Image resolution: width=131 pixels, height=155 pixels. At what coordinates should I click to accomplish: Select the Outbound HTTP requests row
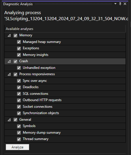click(x=65, y=100)
